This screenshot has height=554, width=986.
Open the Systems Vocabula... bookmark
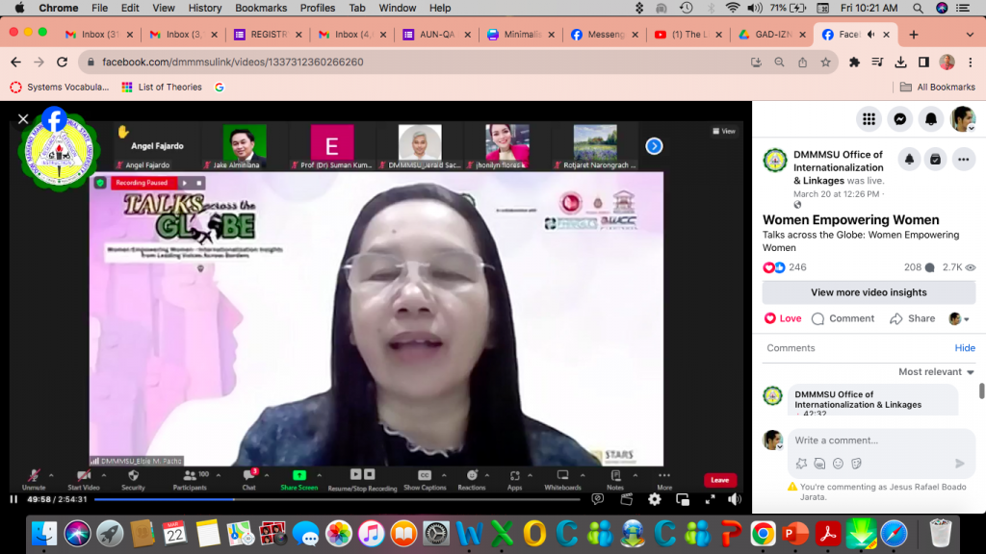[x=60, y=88]
